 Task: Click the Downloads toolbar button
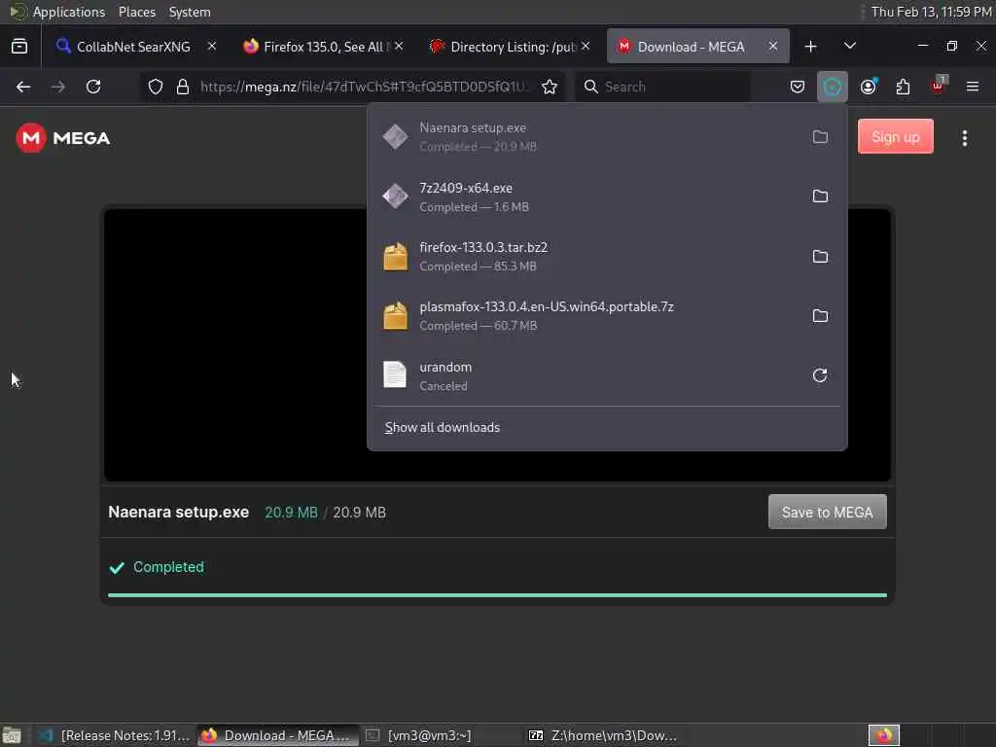(x=833, y=87)
